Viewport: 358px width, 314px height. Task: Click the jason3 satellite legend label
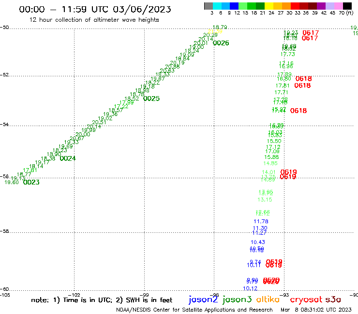(237, 300)
